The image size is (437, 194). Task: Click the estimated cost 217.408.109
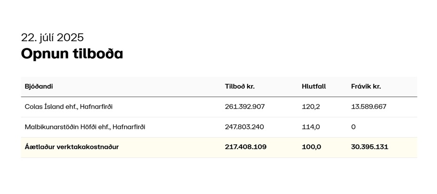(x=246, y=147)
